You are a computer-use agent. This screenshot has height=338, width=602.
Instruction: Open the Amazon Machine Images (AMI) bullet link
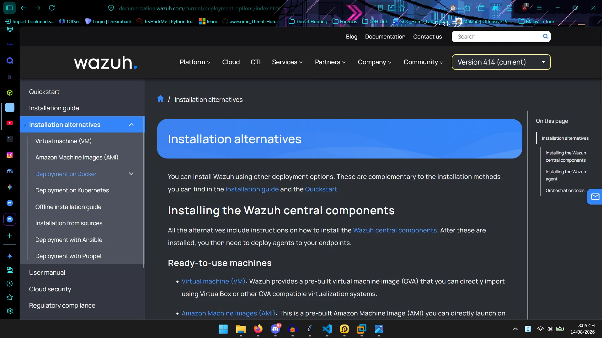tap(228, 313)
